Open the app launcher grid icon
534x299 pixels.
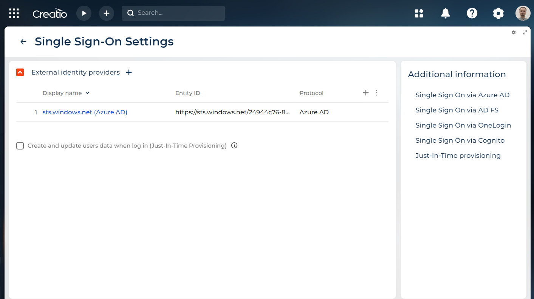[x=14, y=13]
